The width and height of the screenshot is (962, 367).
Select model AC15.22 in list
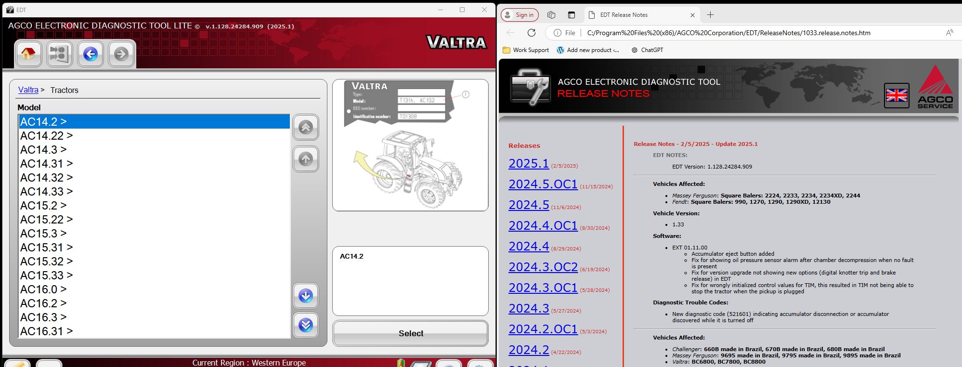coord(154,220)
